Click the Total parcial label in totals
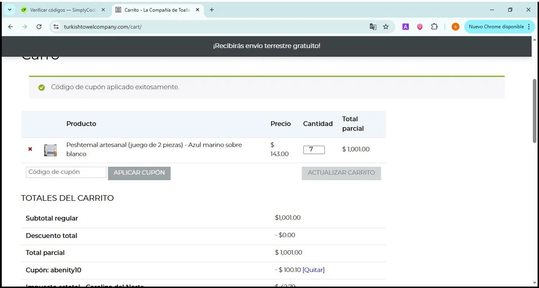539x288 pixels. click(45, 253)
